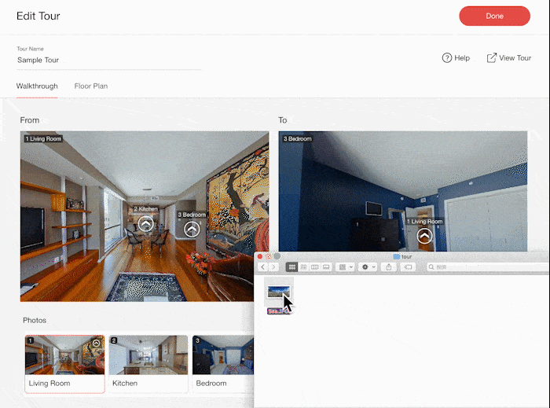The height and width of the screenshot is (408, 550).
Task: Open the Finder group-by arrangement dropdown
Action: pyautogui.click(x=345, y=267)
